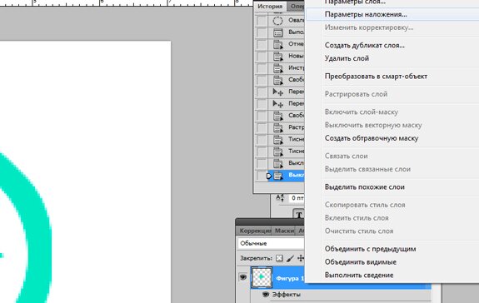Click the baseline shift icon beside 0 пт
Screen dimensions: 479x303
[x=280, y=198]
